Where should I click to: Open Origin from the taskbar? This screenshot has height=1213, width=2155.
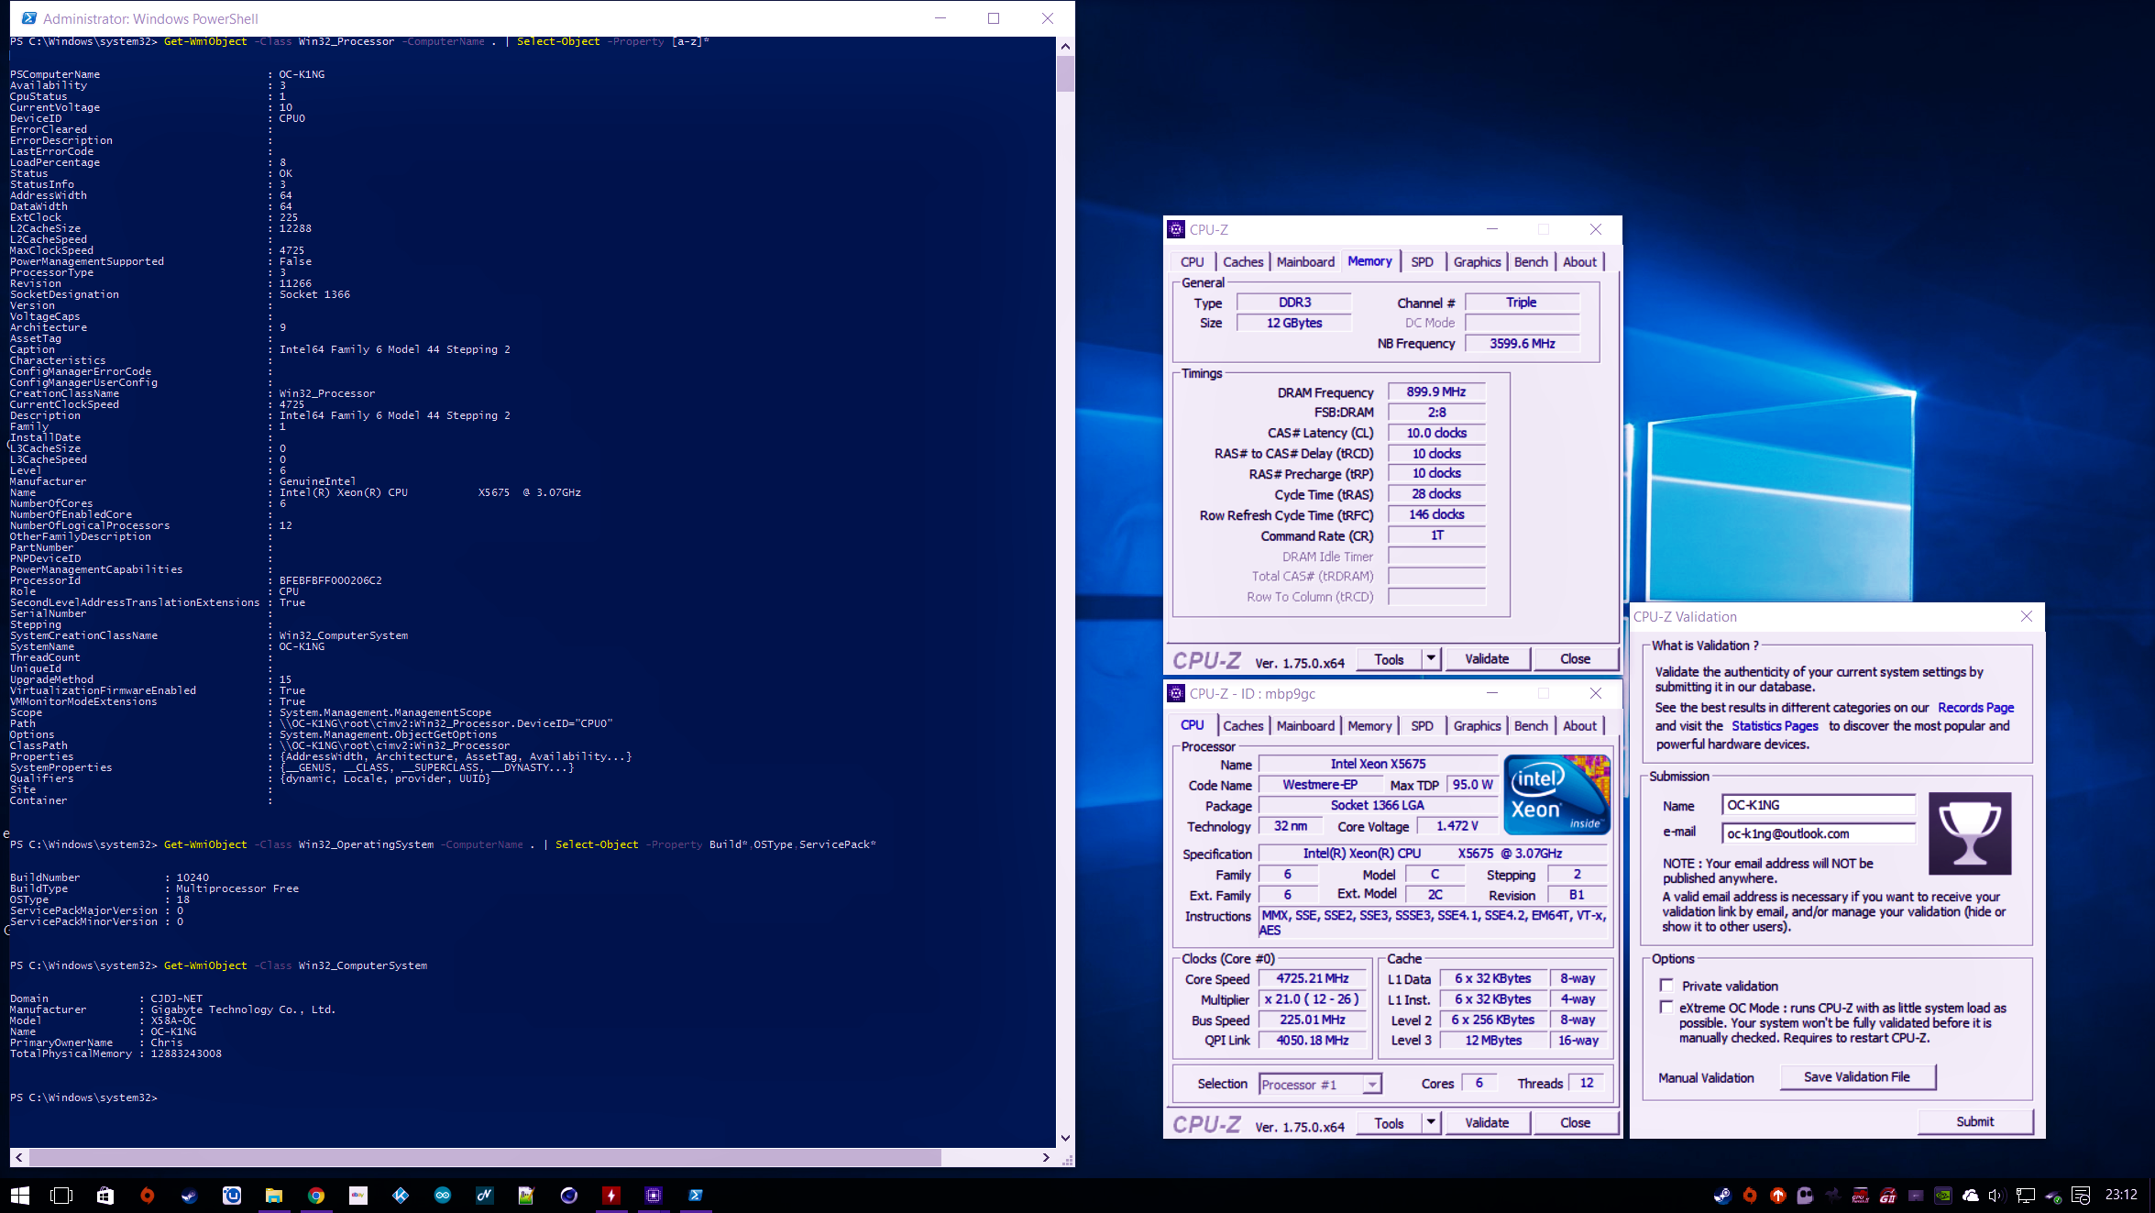coord(148,1195)
